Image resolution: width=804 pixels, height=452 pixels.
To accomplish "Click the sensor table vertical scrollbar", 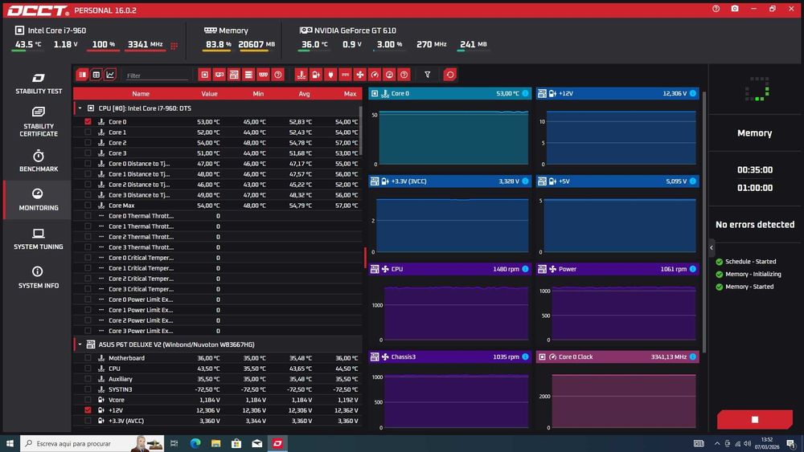I will (360, 131).
